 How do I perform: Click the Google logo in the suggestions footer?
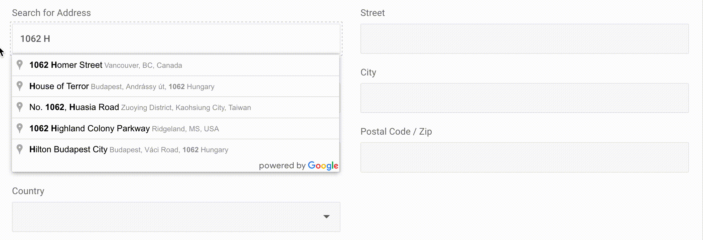(x=323, y=166)
